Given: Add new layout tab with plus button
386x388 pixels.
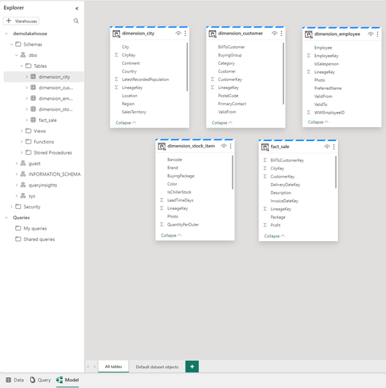Looking at the screenshot, I should (192, 366).
